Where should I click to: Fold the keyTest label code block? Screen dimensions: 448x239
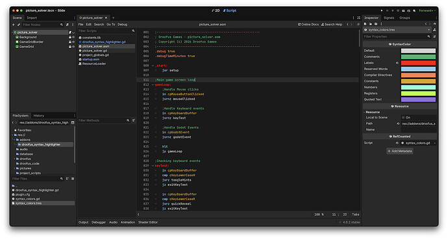coord(153,166)
